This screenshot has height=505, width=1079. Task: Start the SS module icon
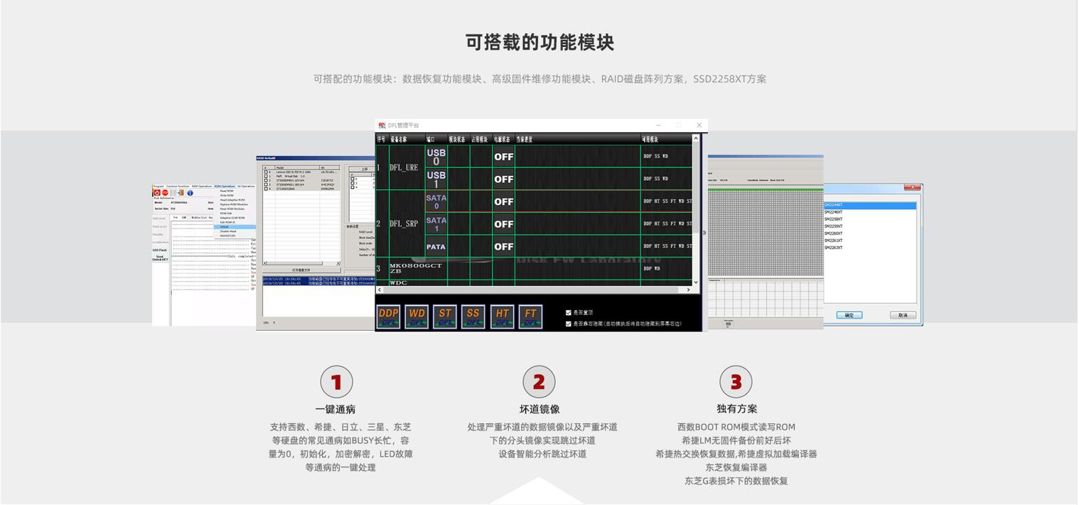coord(473,317)
